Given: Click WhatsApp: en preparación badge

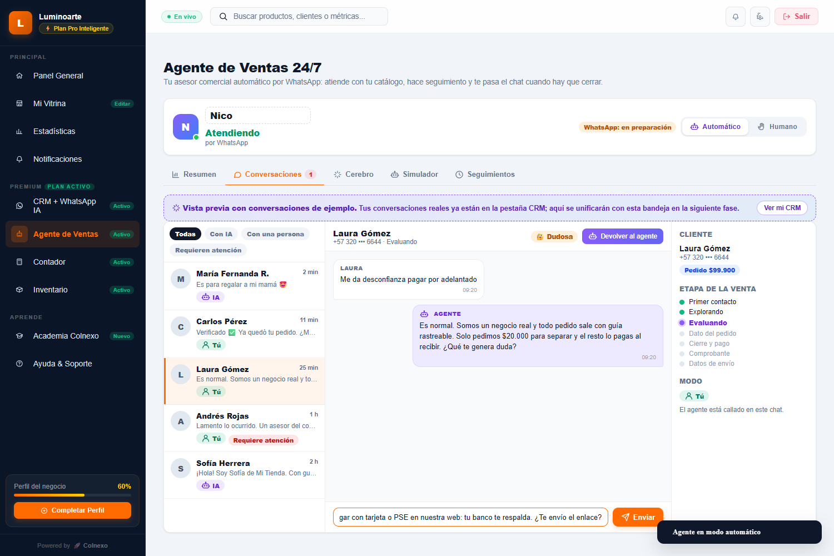Looking at the screenshot, I should [627, 127].
